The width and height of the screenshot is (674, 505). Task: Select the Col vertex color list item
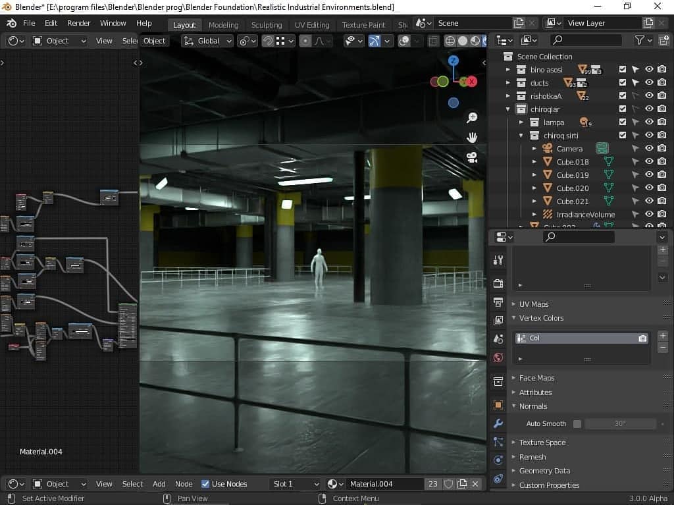(582, 338)
